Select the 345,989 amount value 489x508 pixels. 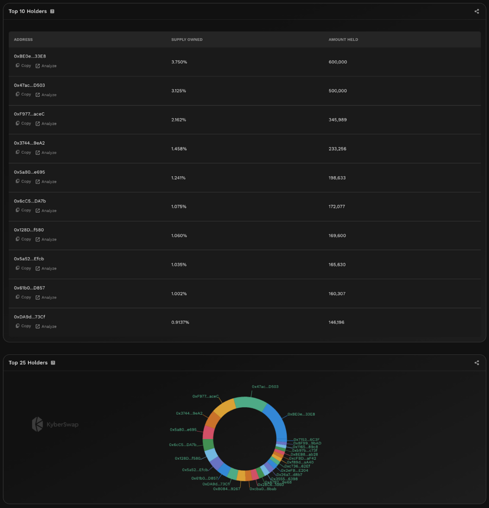click(x=338, y=120)
